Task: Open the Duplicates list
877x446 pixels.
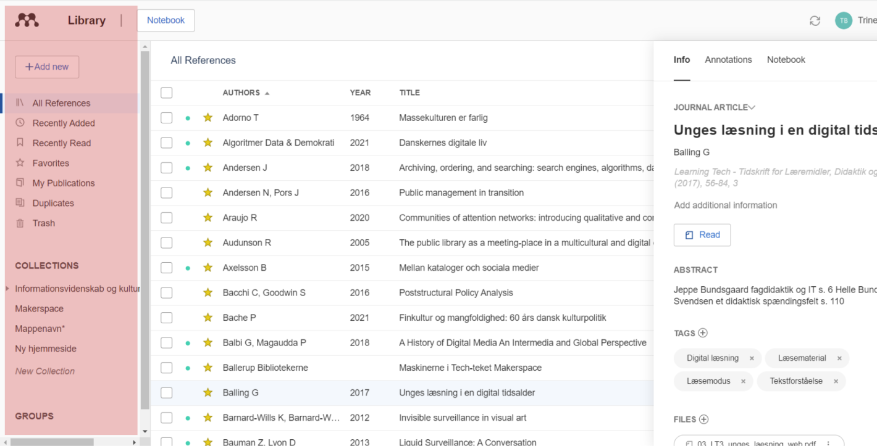Action: coord(53,203)
